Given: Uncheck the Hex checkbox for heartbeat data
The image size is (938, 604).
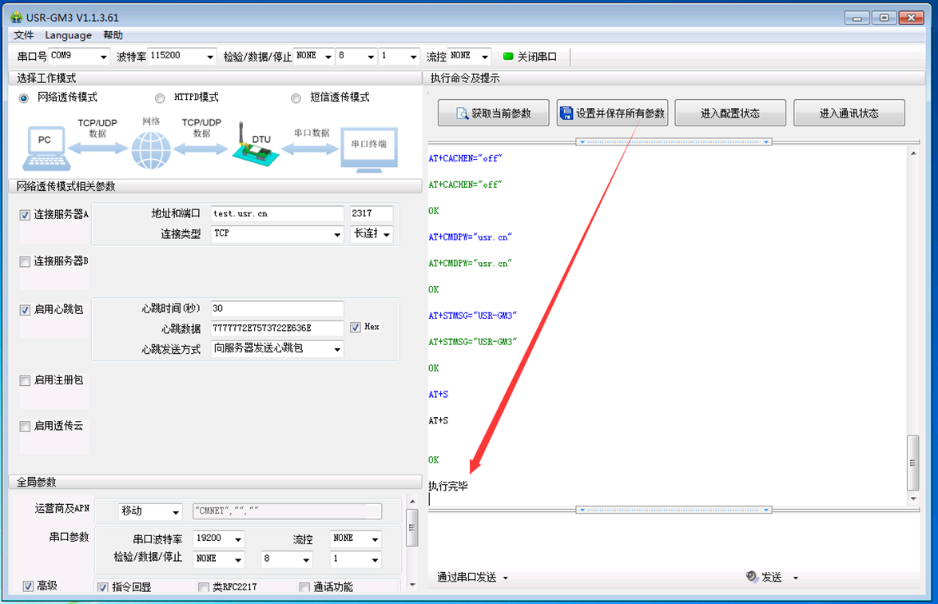Looking at the screenshot, I should (356, 328).
